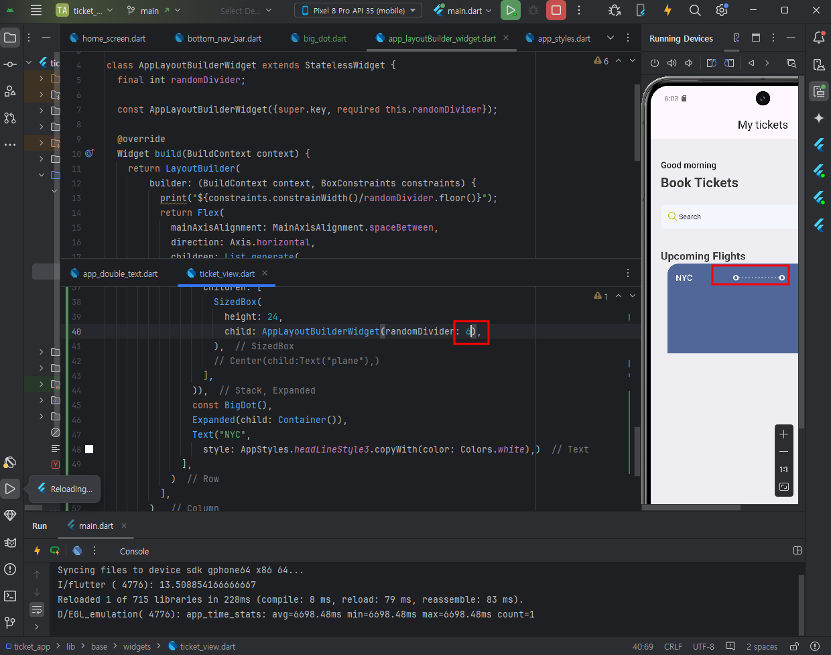Open the main hamburger menu
Screen dimensions: 831x655
click(36, 10)
